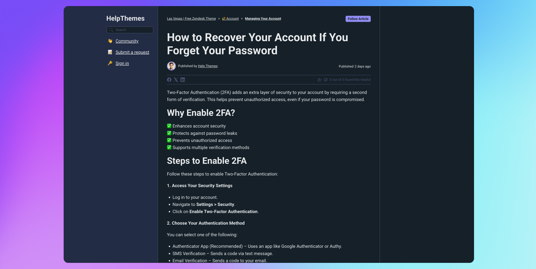The height and width of the screenshot is (269, 536).
Task: Open the Account breadcrumb link
Action: 232,19
